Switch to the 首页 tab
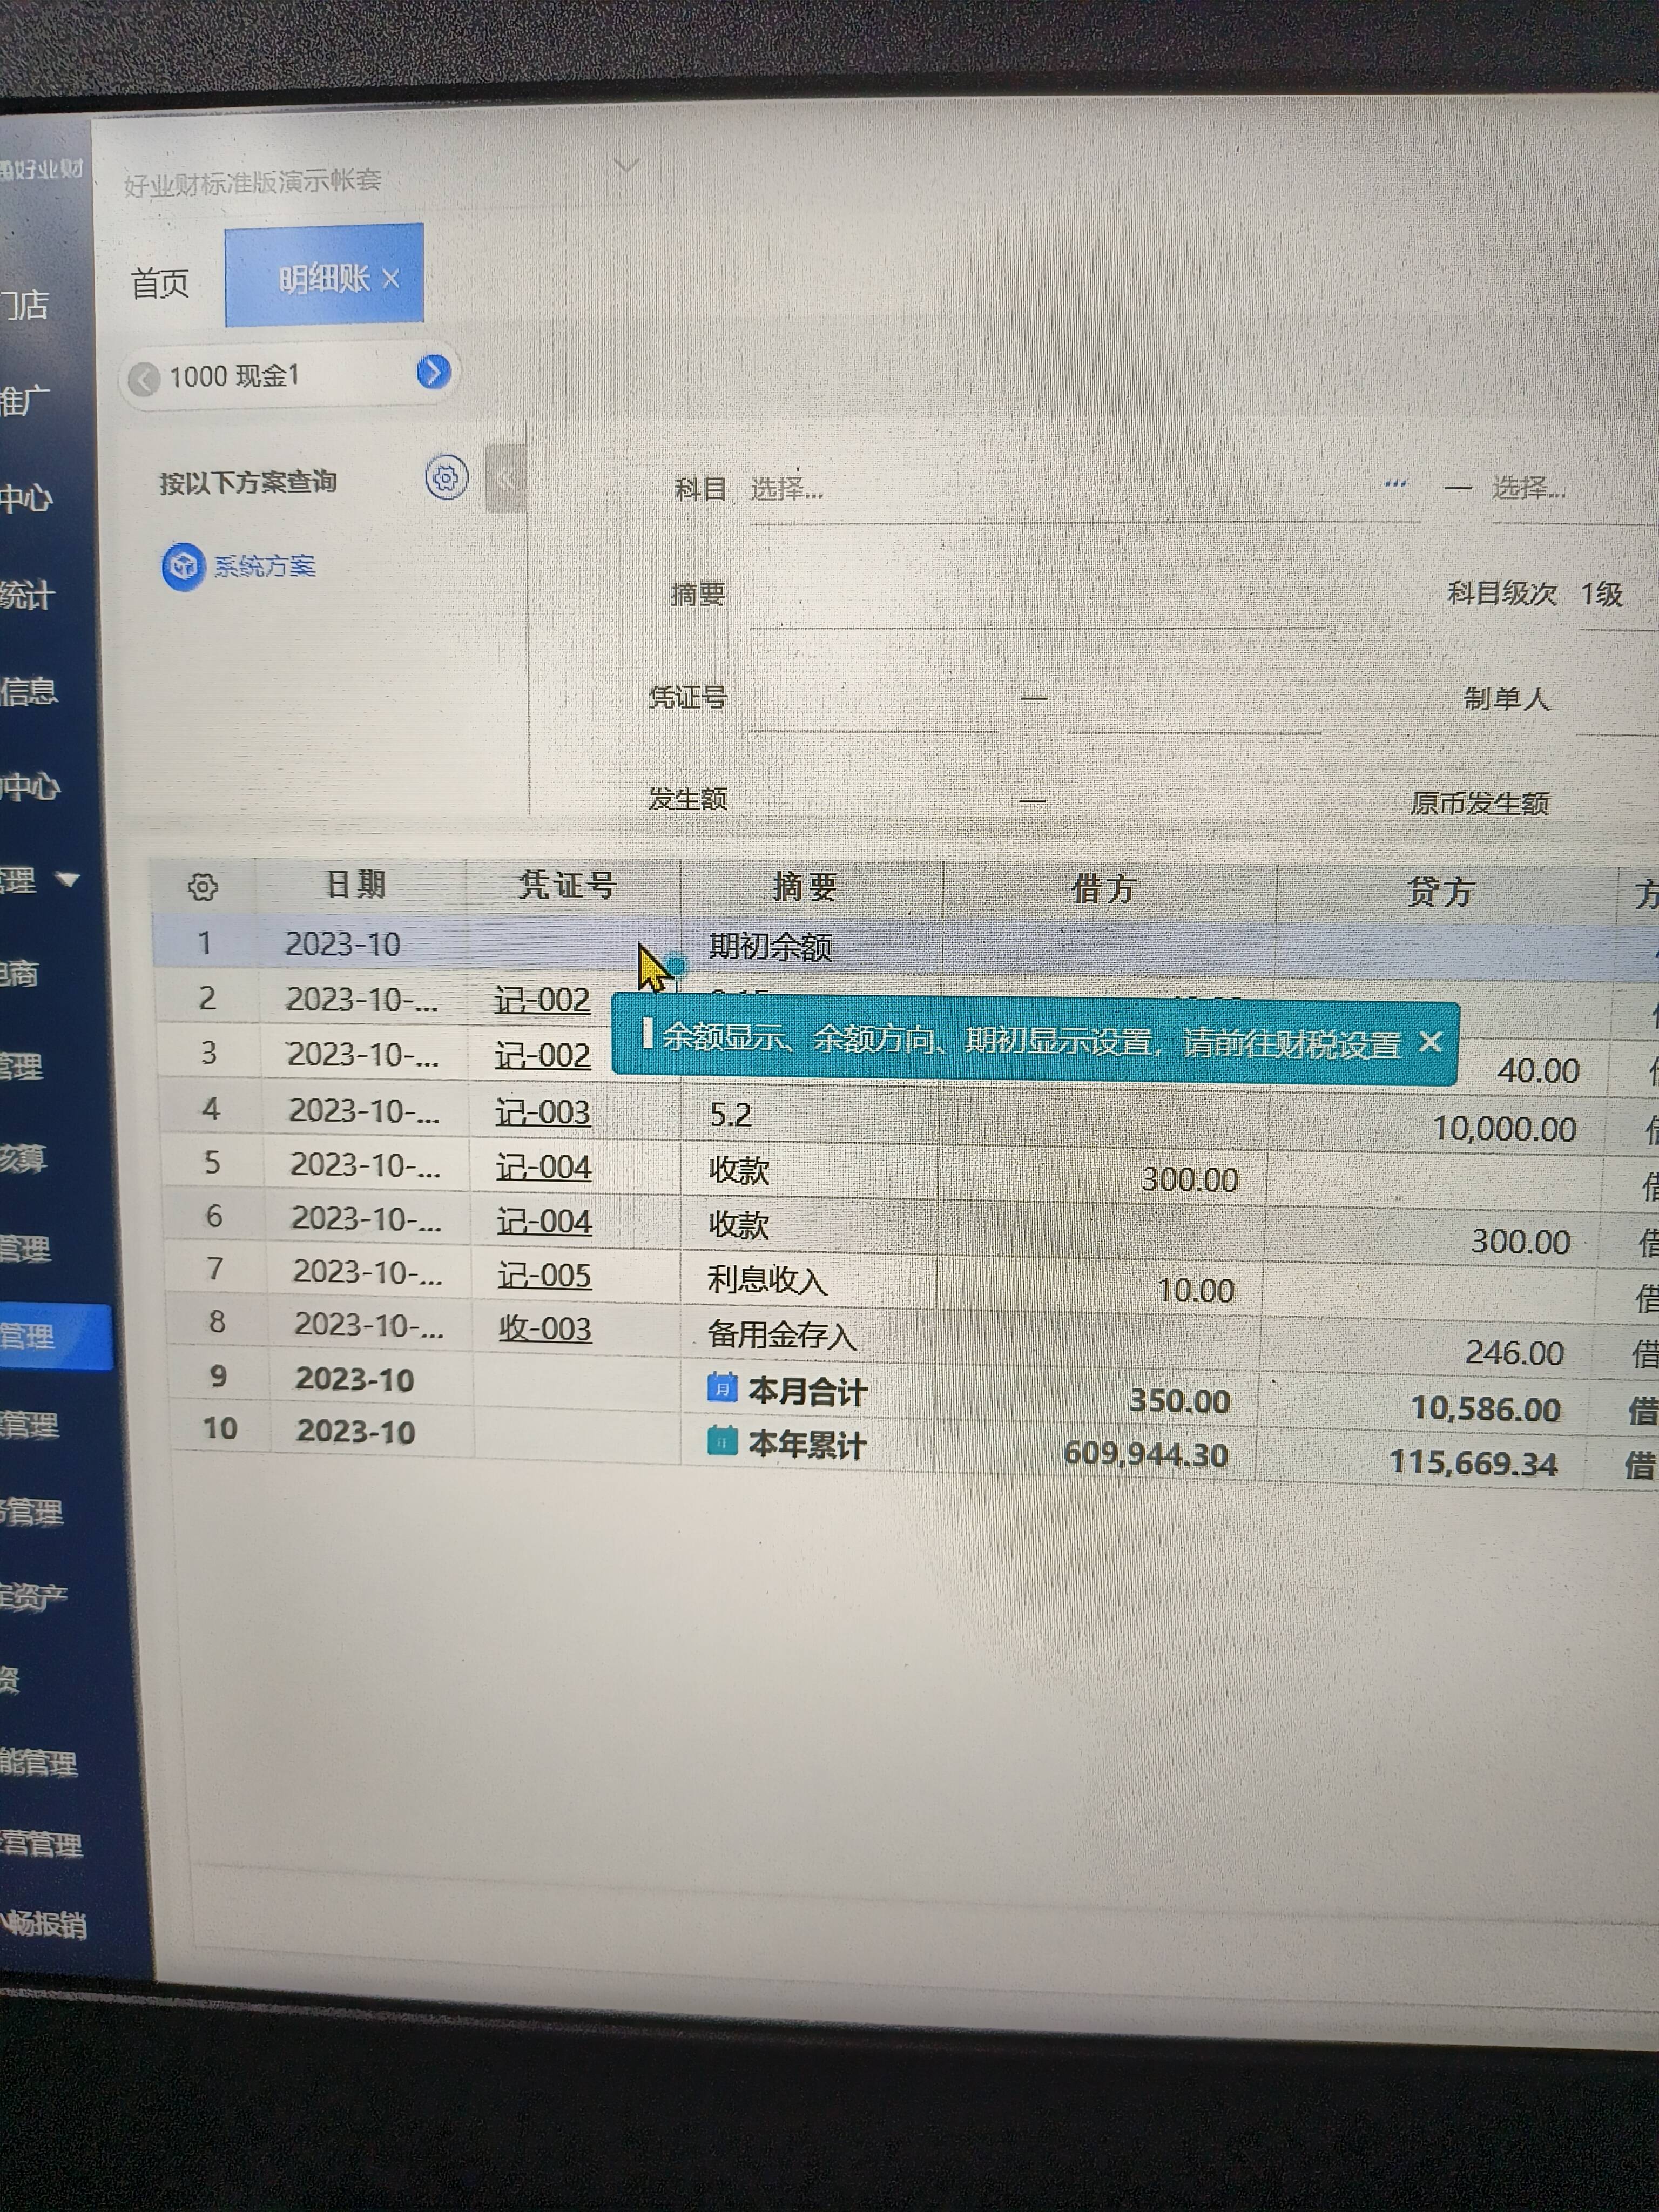Screen dimensions: 1659x2212 [160, 283]
